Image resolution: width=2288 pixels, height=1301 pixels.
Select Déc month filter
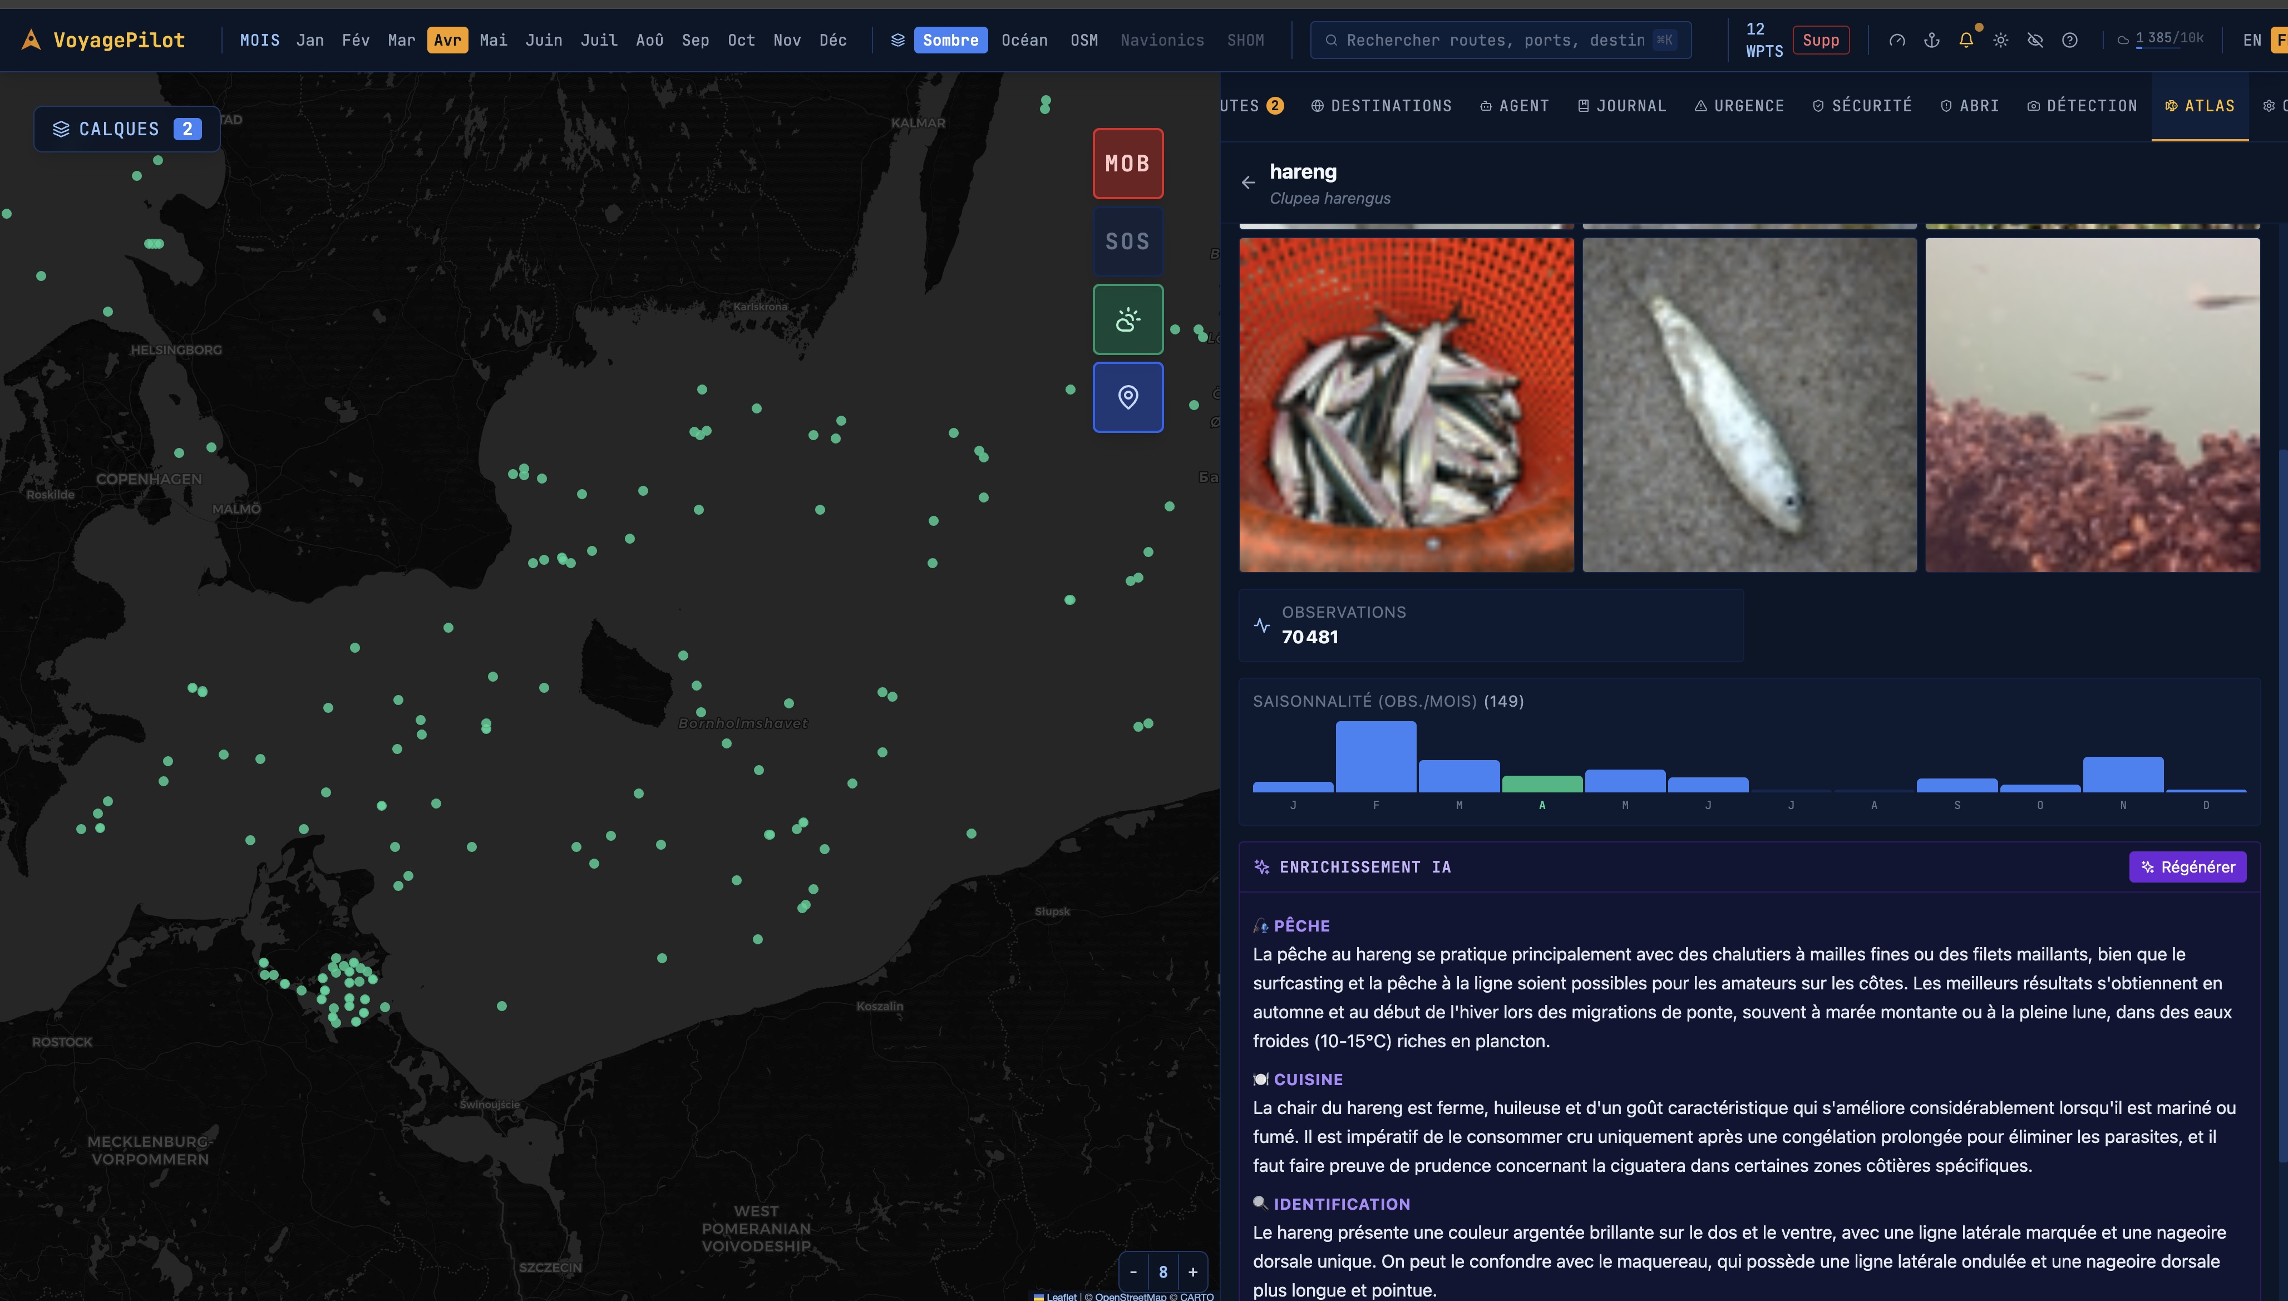point(832,40)
